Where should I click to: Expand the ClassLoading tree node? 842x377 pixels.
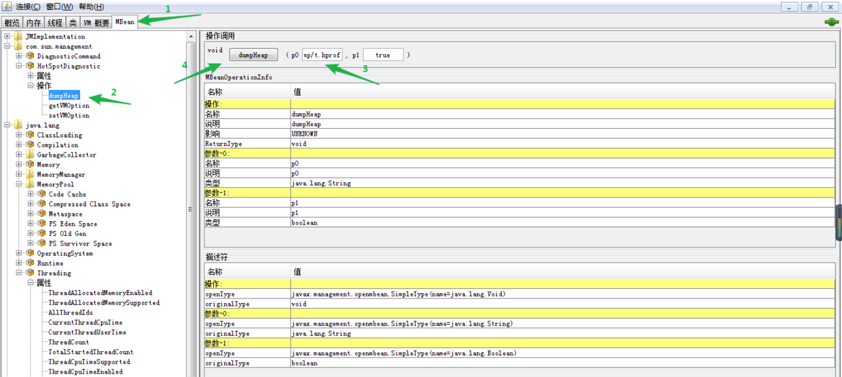(x=19, y=135)
